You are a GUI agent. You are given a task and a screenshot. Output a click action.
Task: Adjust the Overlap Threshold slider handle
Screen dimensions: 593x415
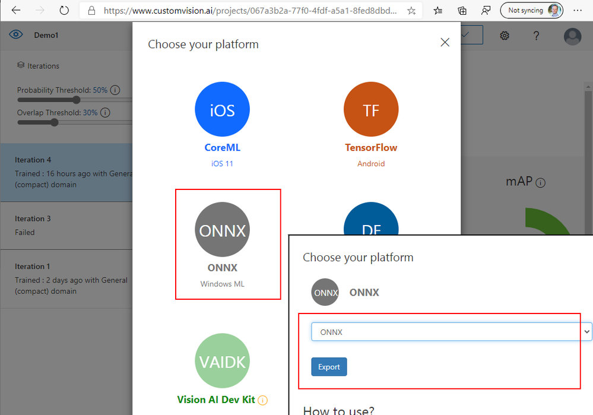55,122
